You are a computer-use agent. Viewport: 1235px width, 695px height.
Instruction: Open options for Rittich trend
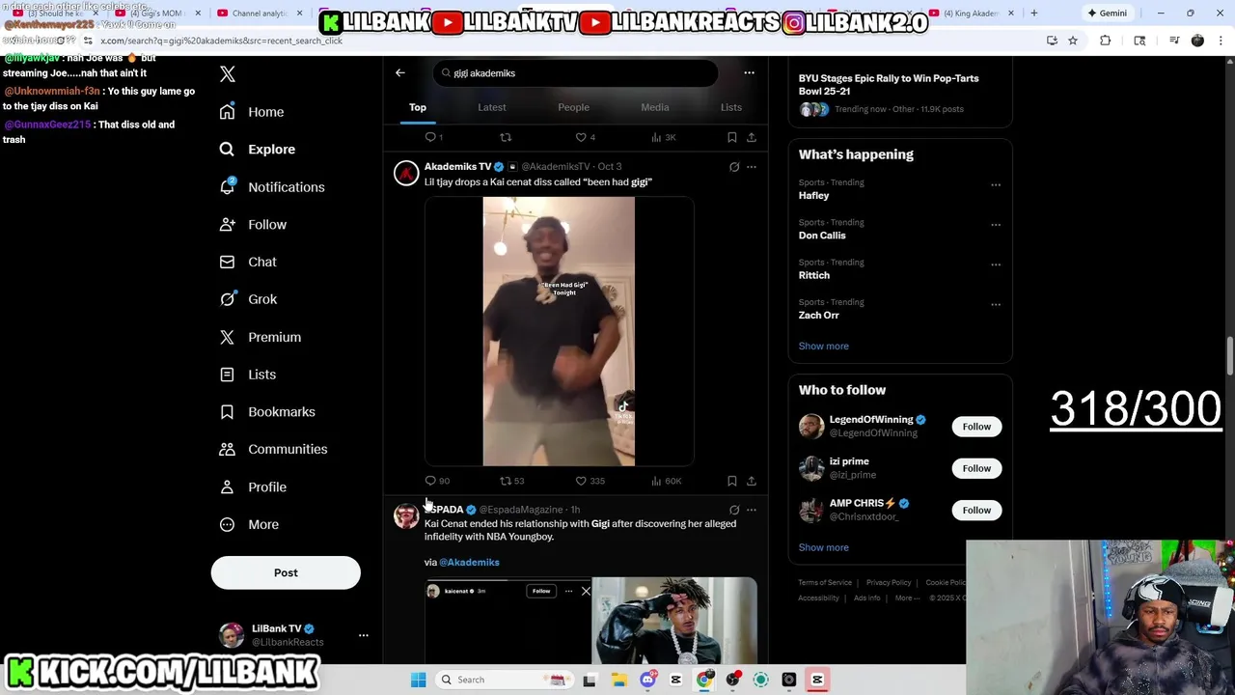[x=996, y=264]
